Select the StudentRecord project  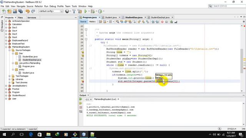pyautogui.click(x=19, y=95)
